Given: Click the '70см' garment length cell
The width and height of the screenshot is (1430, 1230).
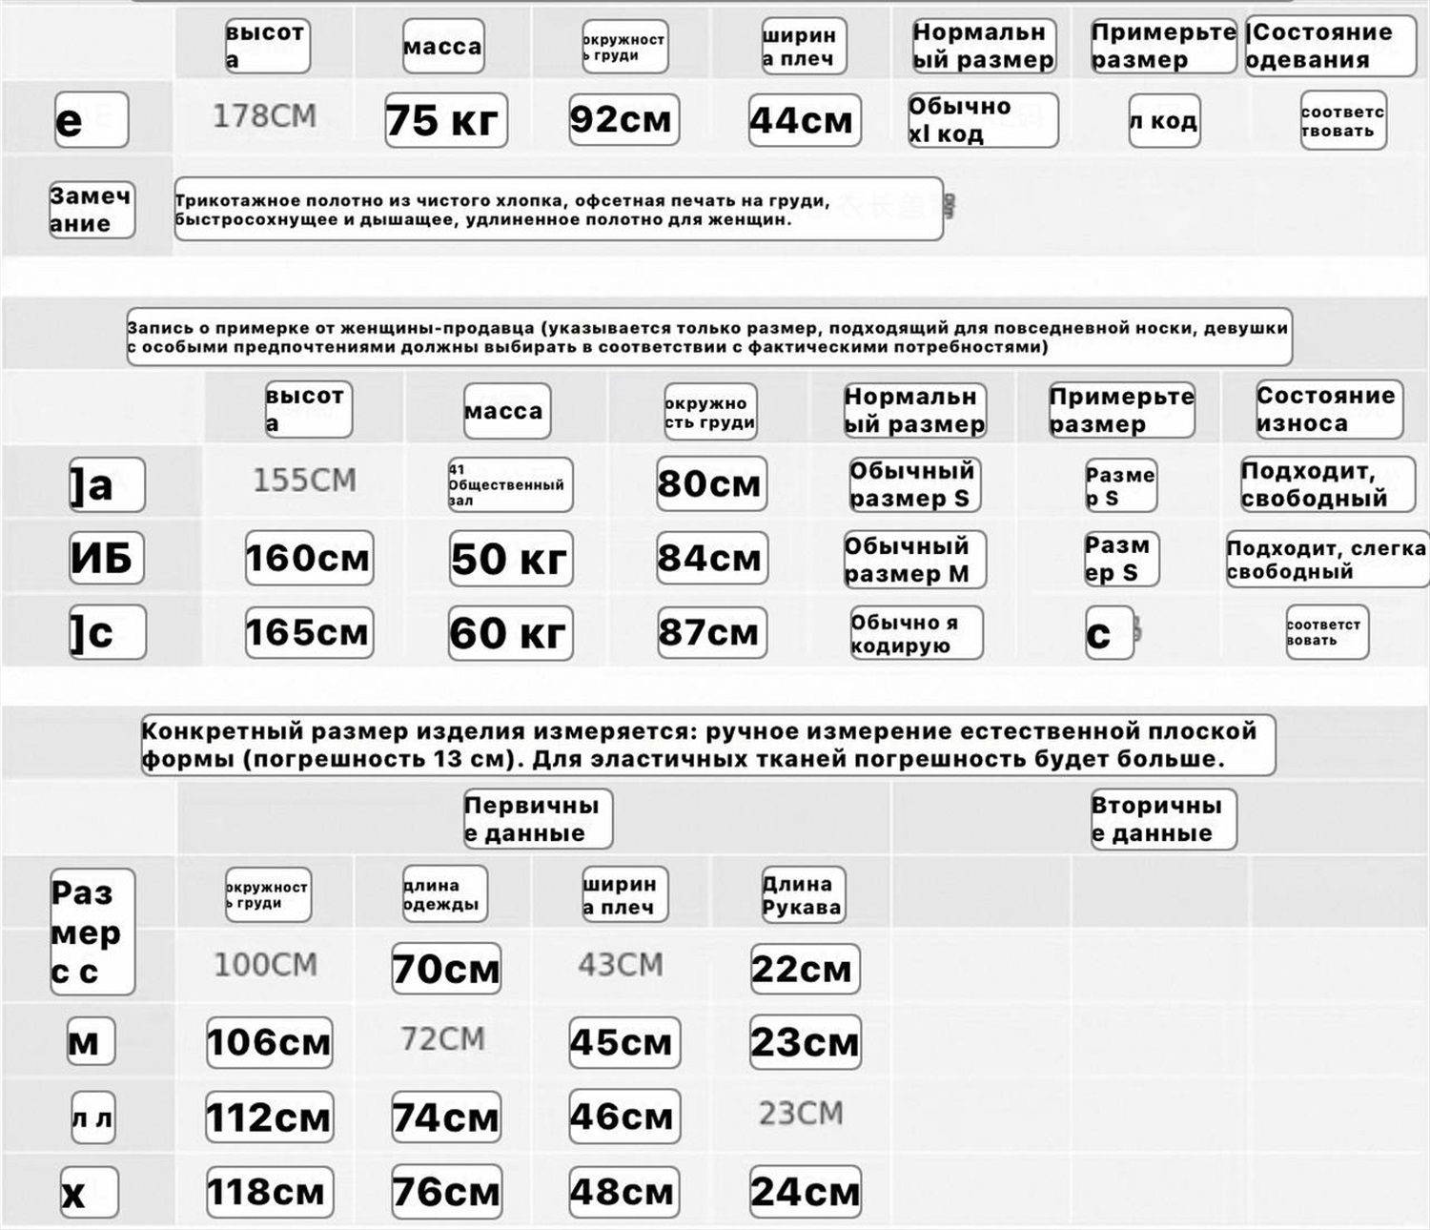Looking at the screenshot, I should (446, 969).
